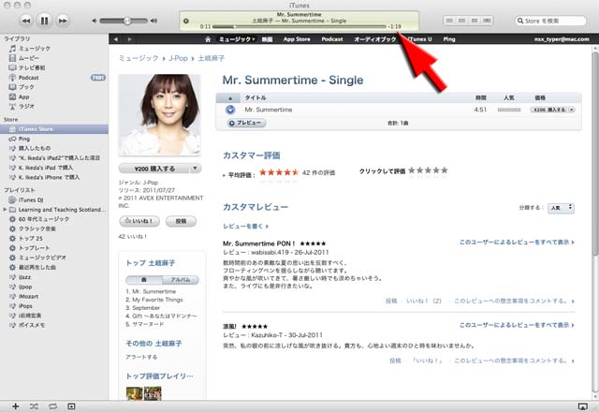Open the 分類する sort dropdown
This screenshot has height=412, width=599.
coord(561,208)
